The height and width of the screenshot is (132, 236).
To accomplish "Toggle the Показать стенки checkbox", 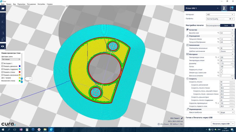I will tap(2, 72).
